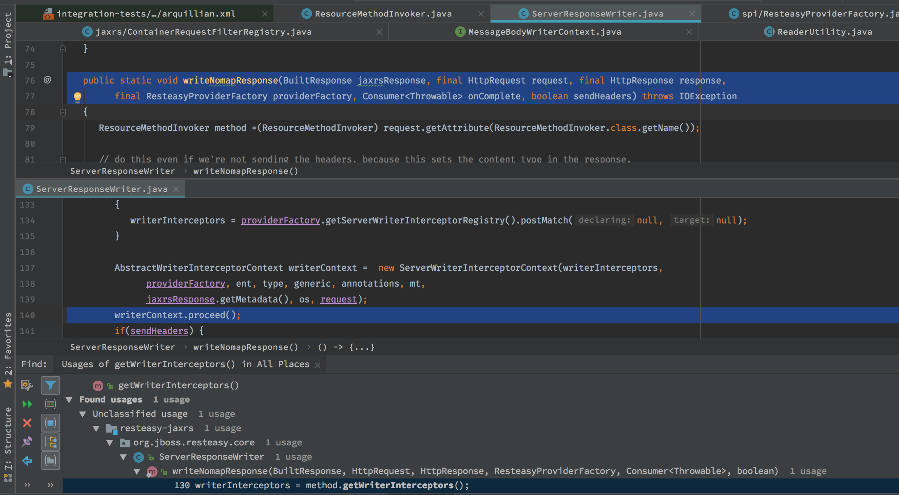This screenshot has width=899, height=495.
Task: Click the green rerun arrows icon
Action: coord(27,404)
